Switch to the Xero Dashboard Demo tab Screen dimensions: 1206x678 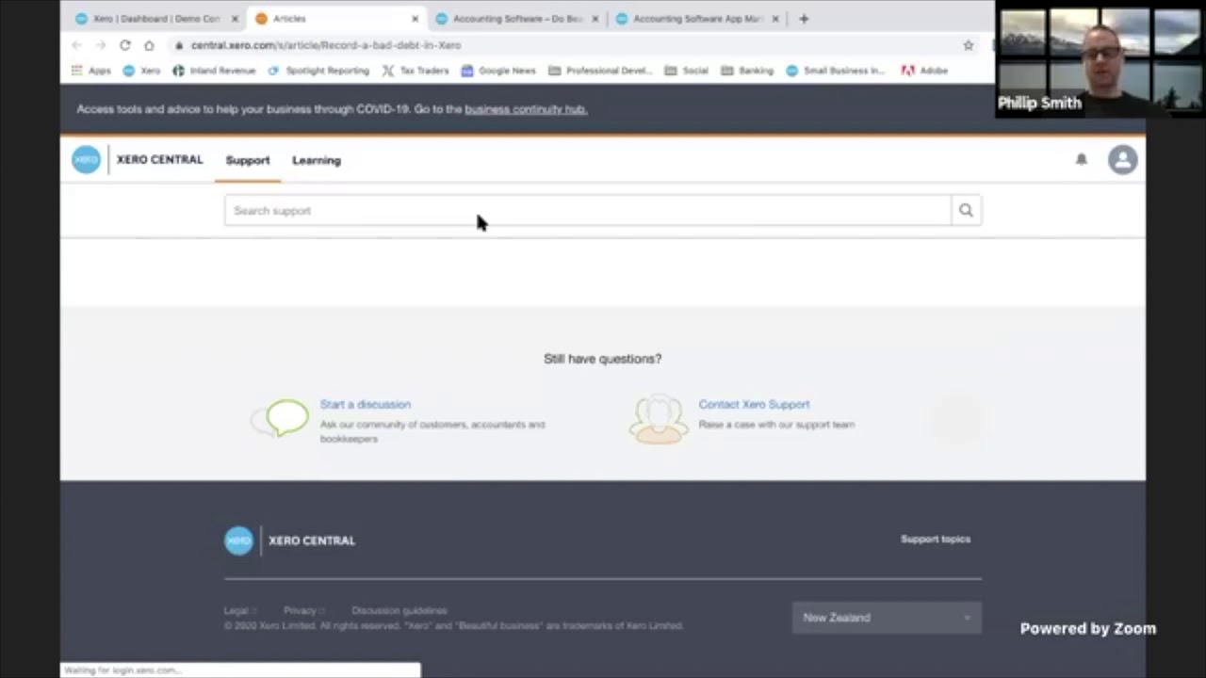click(x=155, y=19)
